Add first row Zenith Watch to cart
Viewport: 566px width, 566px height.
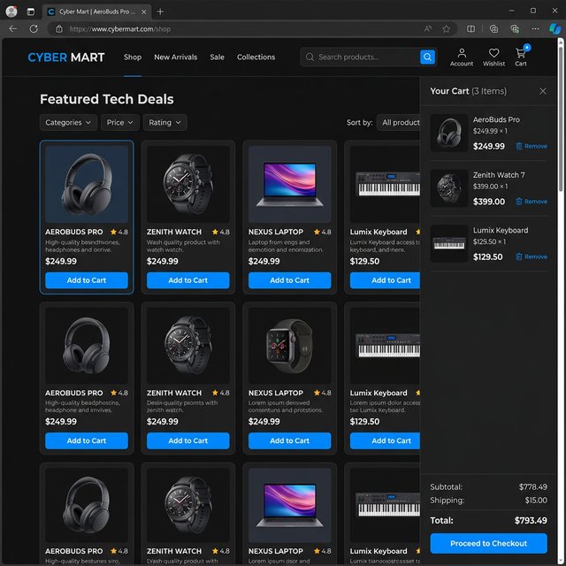click(188, 280)
